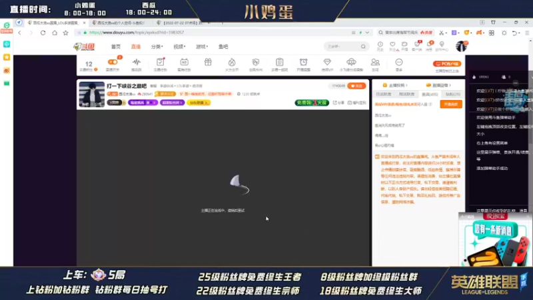Open the AD advertising tasks icon
This screenshot has height=300, width=533.
tap(184, 62)
